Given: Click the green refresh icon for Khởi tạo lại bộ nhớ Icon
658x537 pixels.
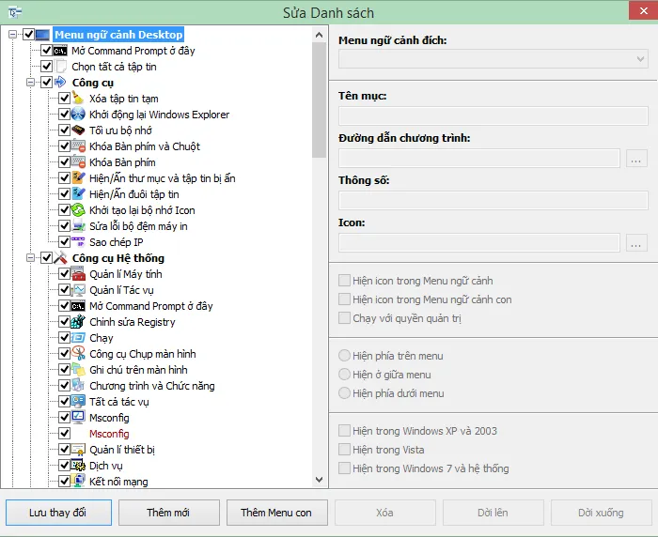Looking at the screenshot, I should (78, 209).
